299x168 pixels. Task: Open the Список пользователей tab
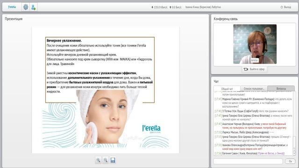pyautogui.click(x=254, y=89)
